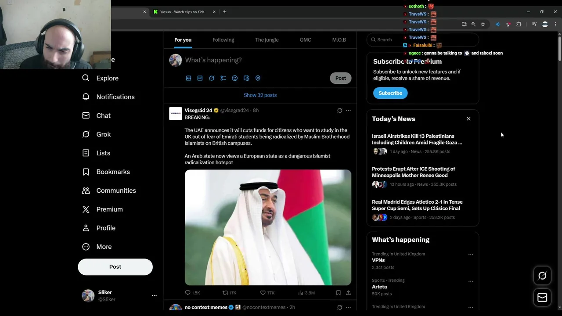Open options for Arteta trend

471,281
